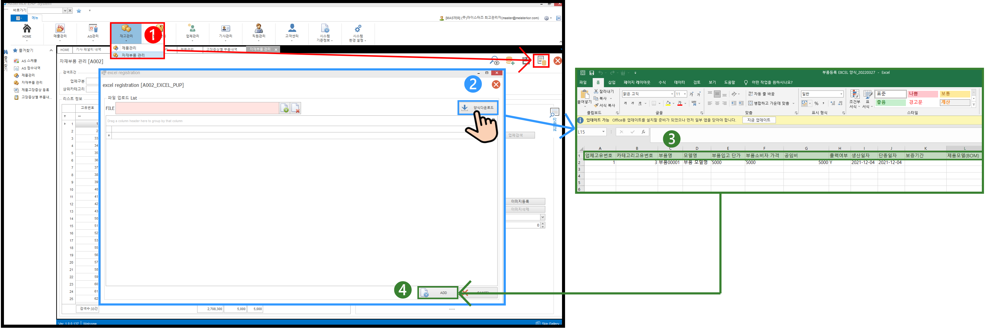Viewport: 994px width, 328px height.
Task: Click 잘라내기 (cut) in Excel clipboard group
Action: (604, 91)
